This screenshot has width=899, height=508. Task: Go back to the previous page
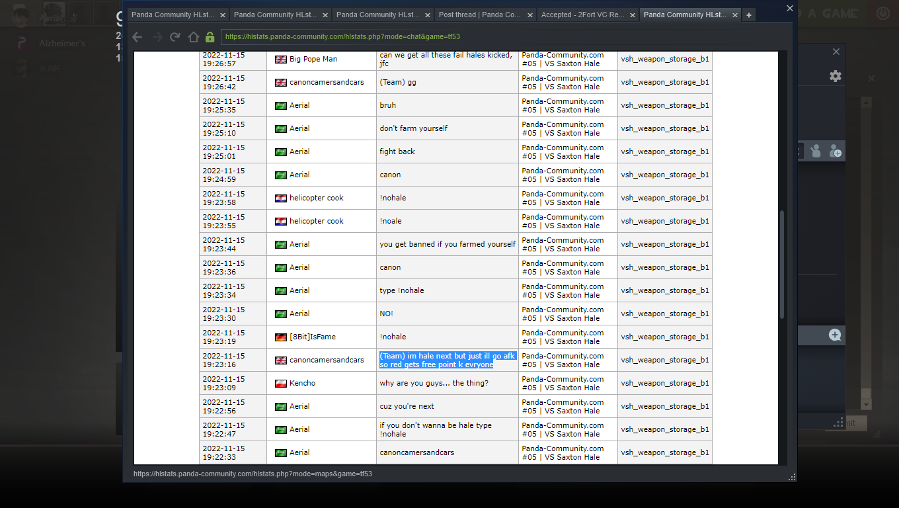(137, 37)
